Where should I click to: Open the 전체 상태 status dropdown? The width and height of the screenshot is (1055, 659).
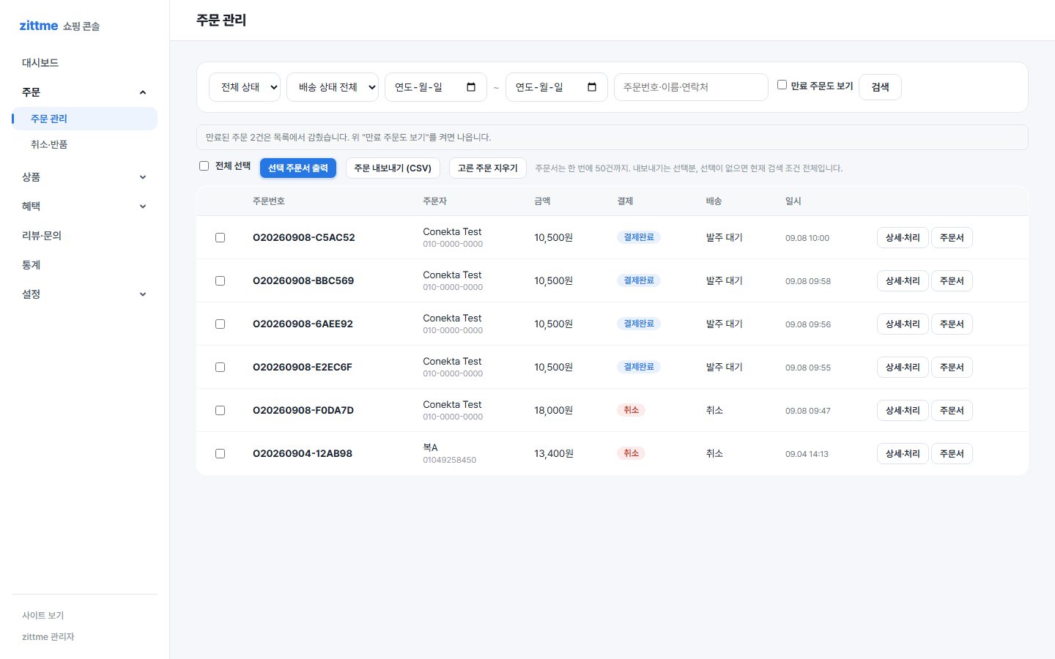pyautogui.click(x=245, y=87)
